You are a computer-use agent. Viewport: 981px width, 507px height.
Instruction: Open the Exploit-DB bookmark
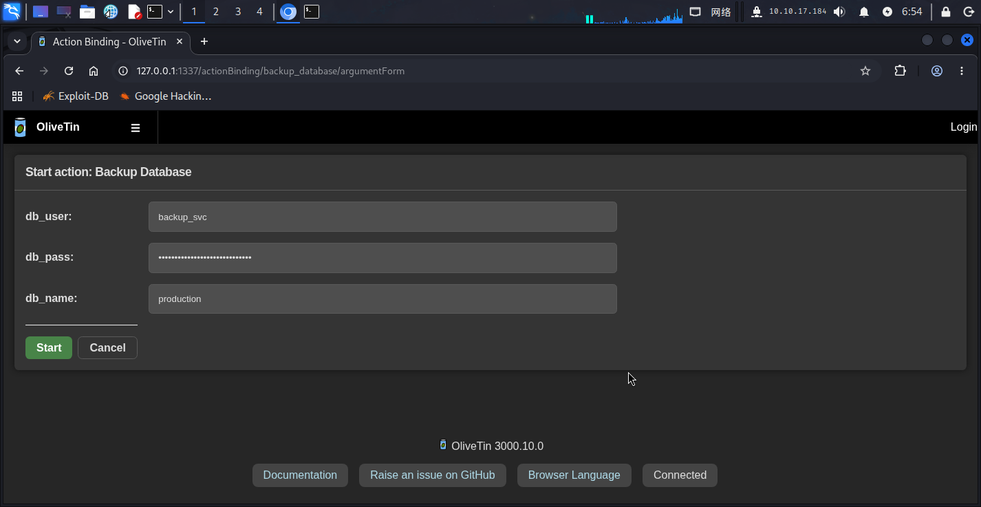pyautogui.click(x=76, y=96)
